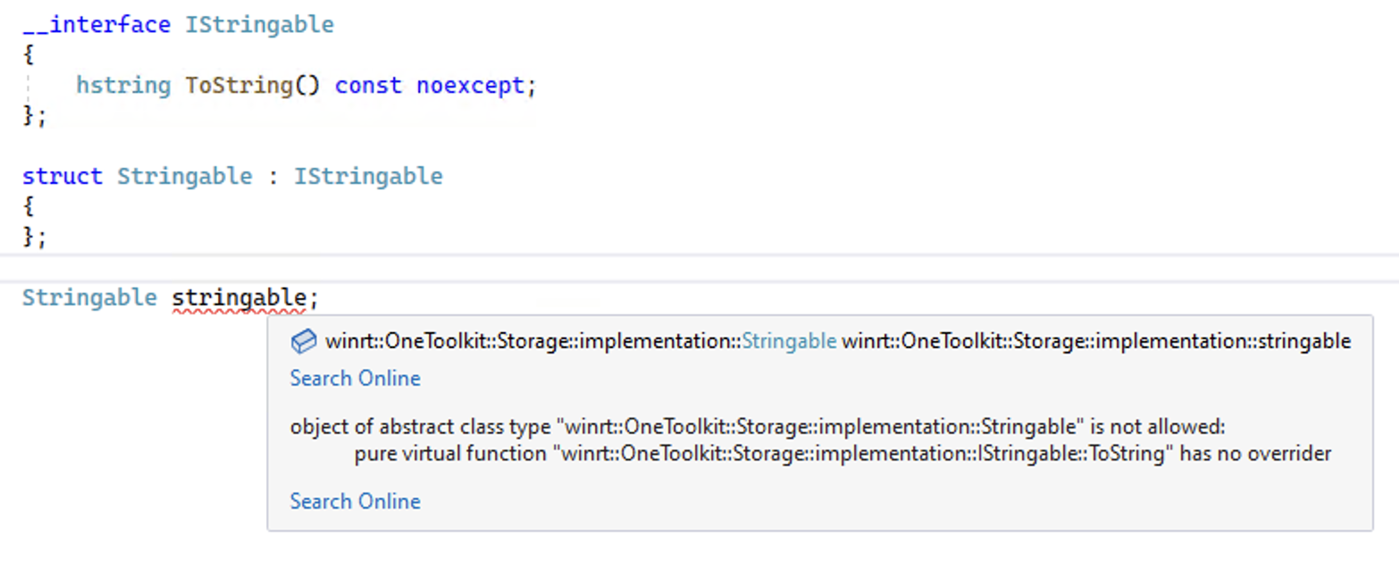Select the struct keyword before Stringable
Image resolution: width=1399 pixels, height=564 pixels.
(x=62, y=176)
